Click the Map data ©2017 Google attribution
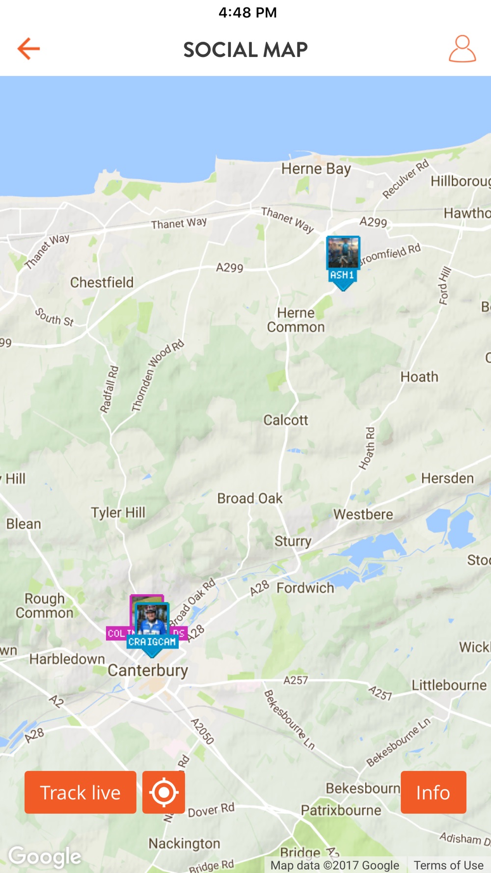The height and width of the screenshot is (873, 491). point(335,865)
